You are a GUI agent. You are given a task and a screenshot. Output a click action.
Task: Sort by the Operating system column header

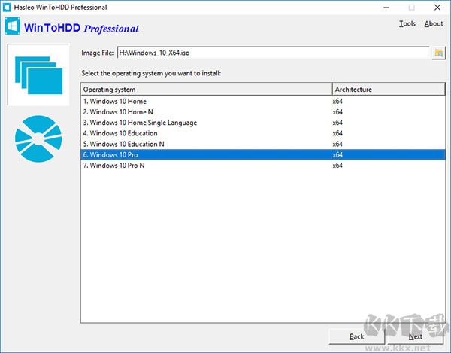207,90
